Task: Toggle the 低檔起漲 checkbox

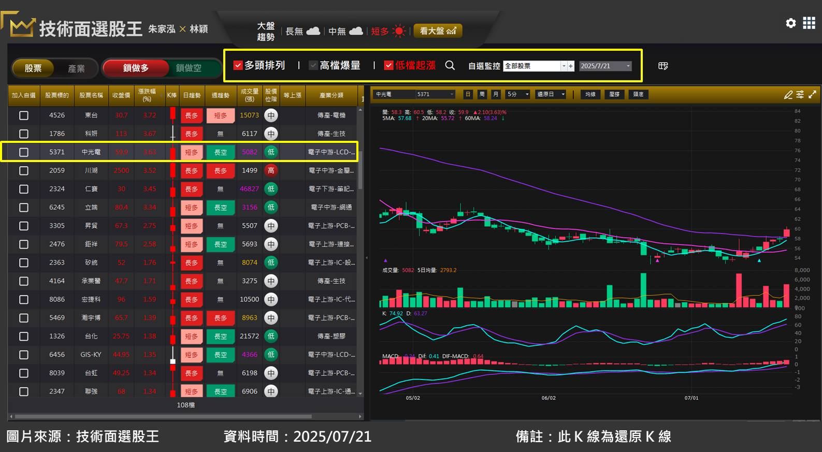Action: pyautogui.click(x=388, y=65)
